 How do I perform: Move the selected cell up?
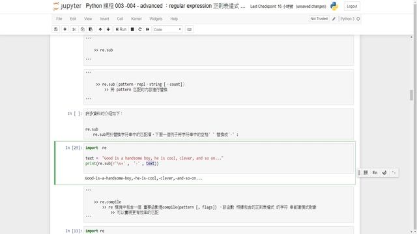tap(100, 29)
